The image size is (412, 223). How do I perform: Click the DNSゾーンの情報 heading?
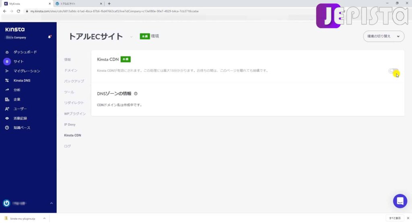114,94
